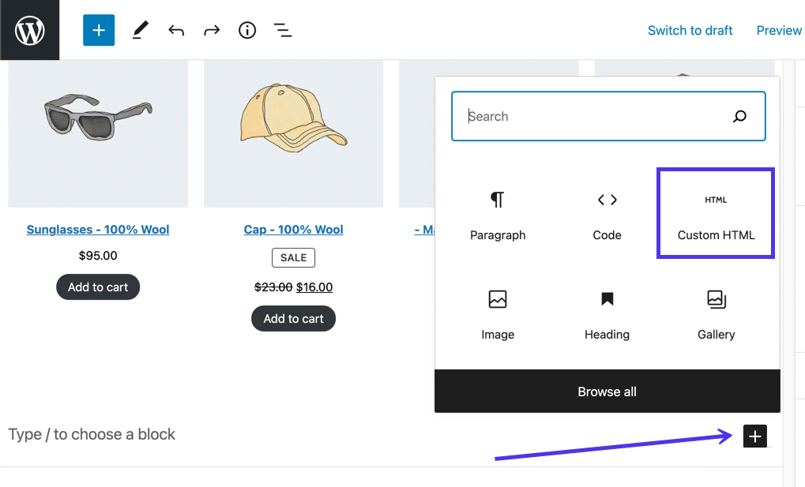Click Switch to draft
Image resolution: width=805 pixels, height=487 pixels.
point(690,31)
